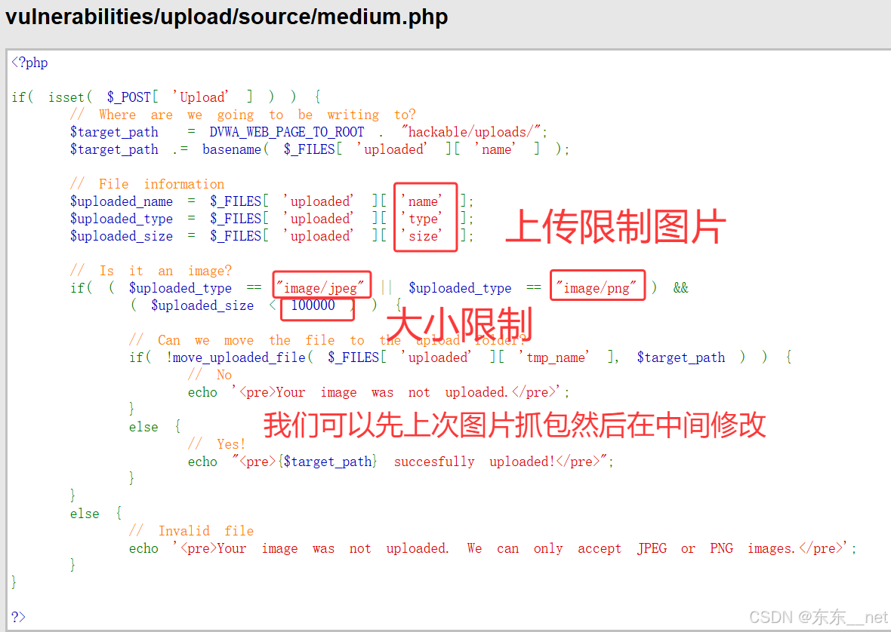Click the comment "// Yes!"
Viewport: 891px width, 632px height.
pos(217,443)
